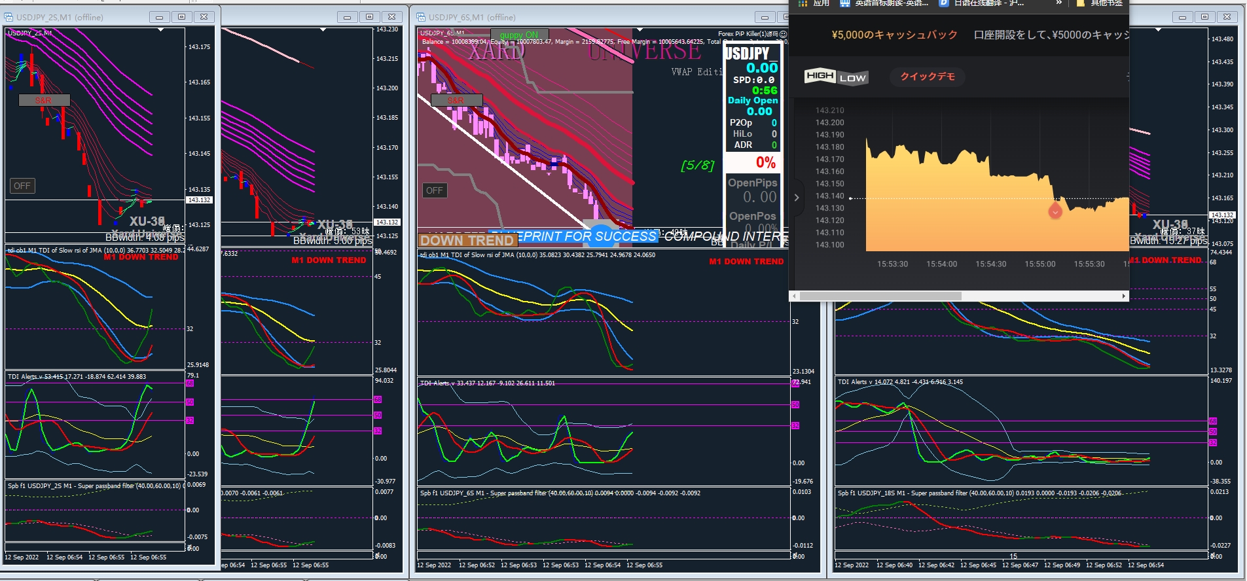Screen dimensions: 1247x581
Task: Toggle the S&R button in USDJPY_6S chart
Action: pyautogui.click(x=456, y=100)
